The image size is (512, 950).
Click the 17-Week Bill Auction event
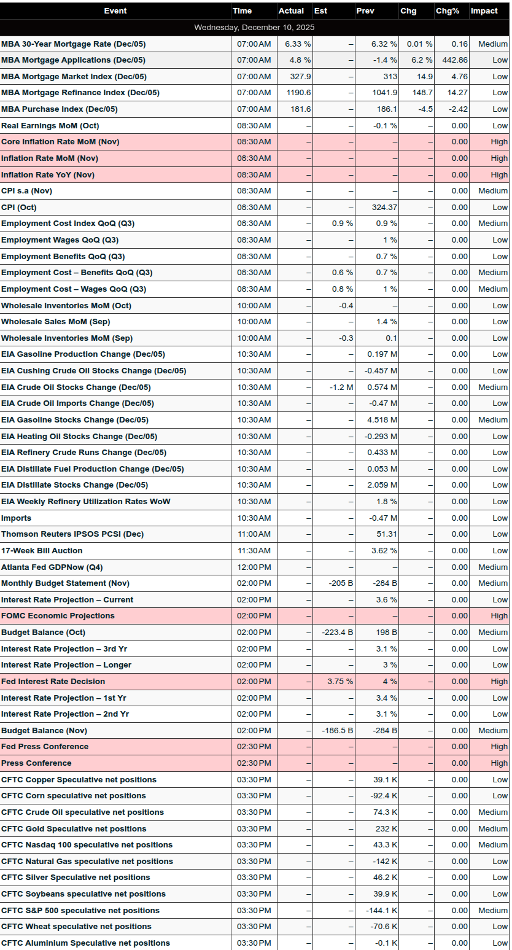[x=42, y=551]
